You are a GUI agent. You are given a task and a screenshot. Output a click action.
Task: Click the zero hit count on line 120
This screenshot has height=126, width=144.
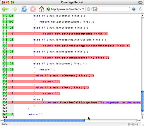point(12,45)
